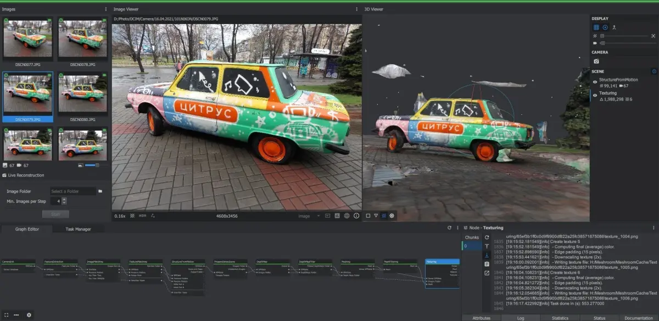Toggle features display icon next to HDR
The width and height of the screenshot is (659, 321).
click(x=152, y=216)
